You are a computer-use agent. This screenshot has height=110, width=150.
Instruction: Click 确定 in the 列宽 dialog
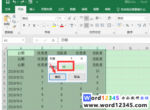[x=57, y=77]
